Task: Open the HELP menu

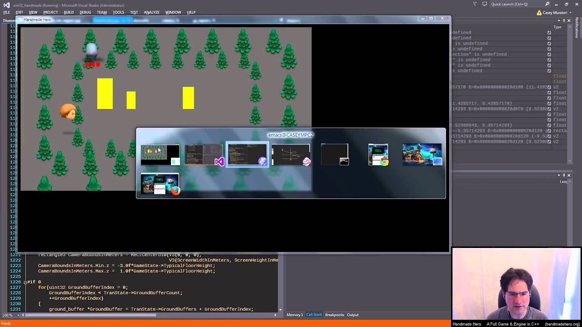Action: [191, 12]
